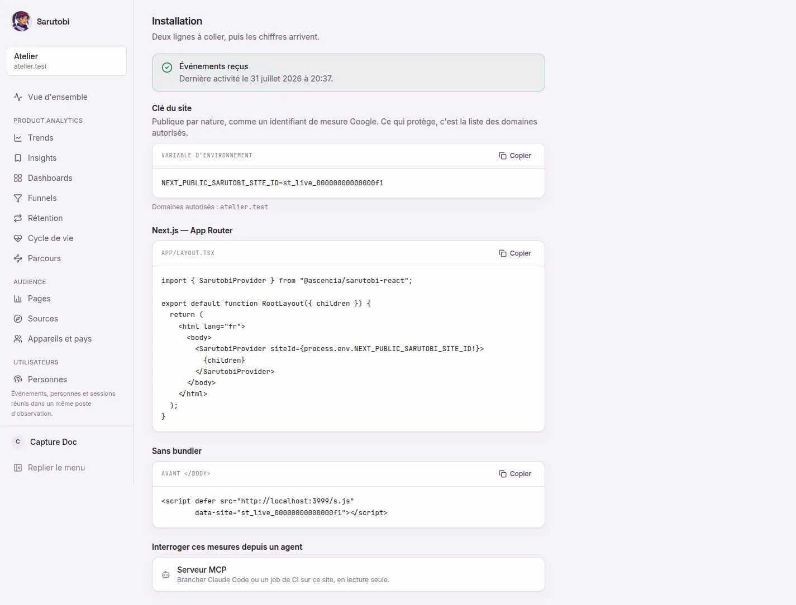796x605 pixels.
Task: Click 'Interroger ces mesures depuis un agent' heading
Action: tap(227, 547)
